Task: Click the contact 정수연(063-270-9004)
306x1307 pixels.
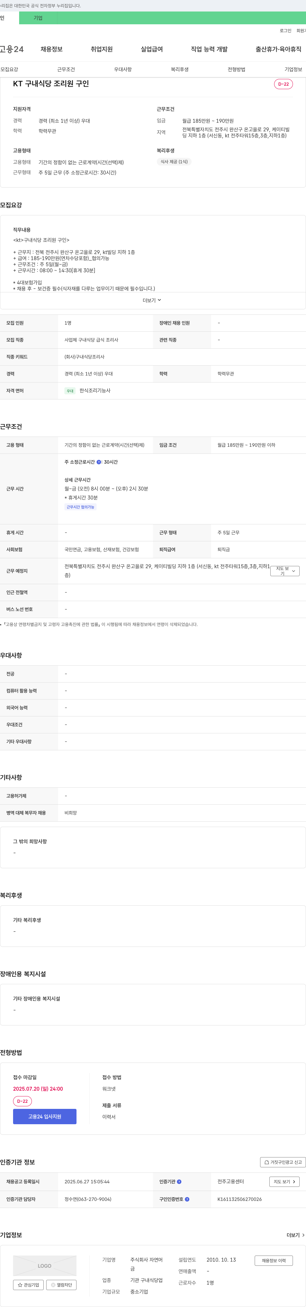Action: 88,1199
